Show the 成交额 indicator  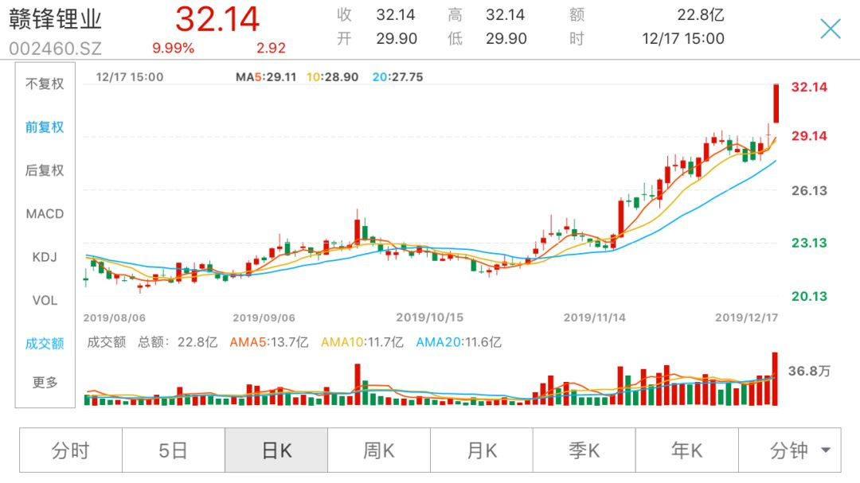[45, 344]
